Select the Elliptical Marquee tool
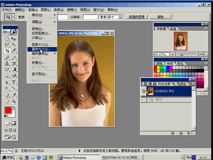 click(x=7, y=39)
